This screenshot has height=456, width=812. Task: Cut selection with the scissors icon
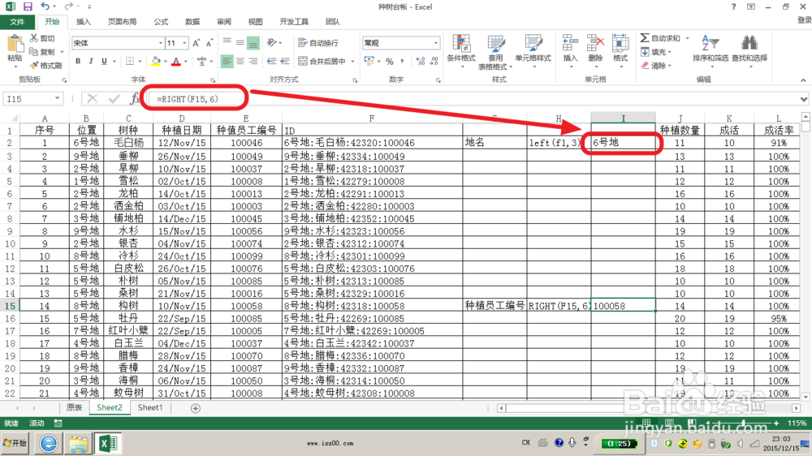coord(34,38)
